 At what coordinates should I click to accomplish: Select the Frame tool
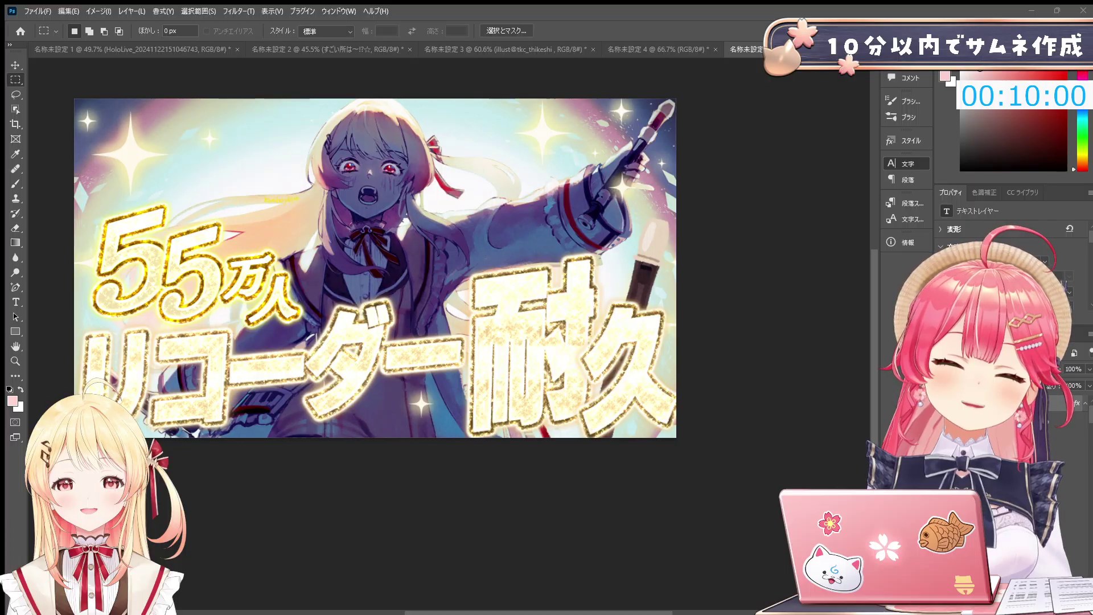pyautogui.click(x=15, y=139)
